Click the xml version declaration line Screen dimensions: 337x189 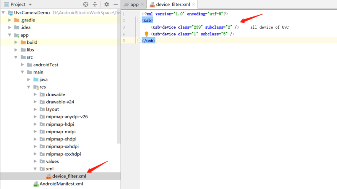[185, 14]
